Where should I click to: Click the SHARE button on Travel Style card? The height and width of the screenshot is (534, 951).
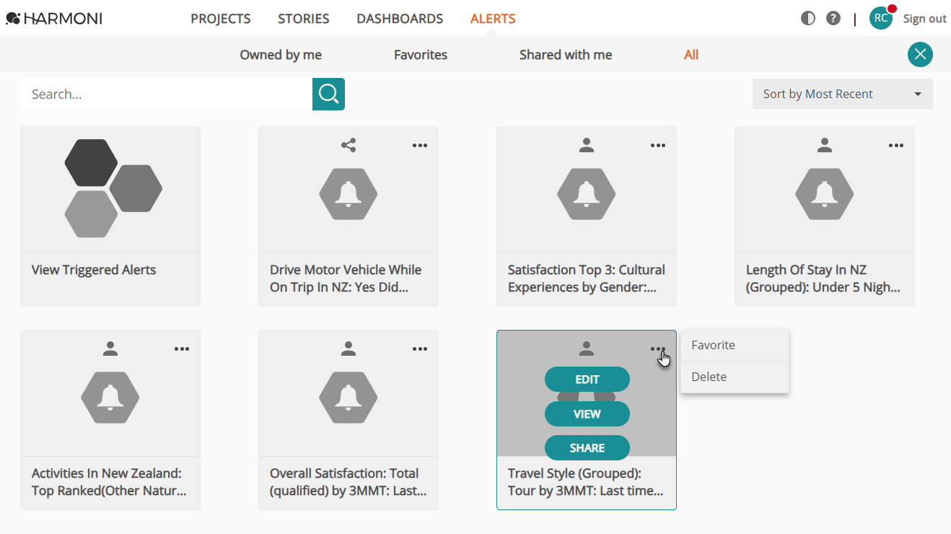(x=587, y=448)
